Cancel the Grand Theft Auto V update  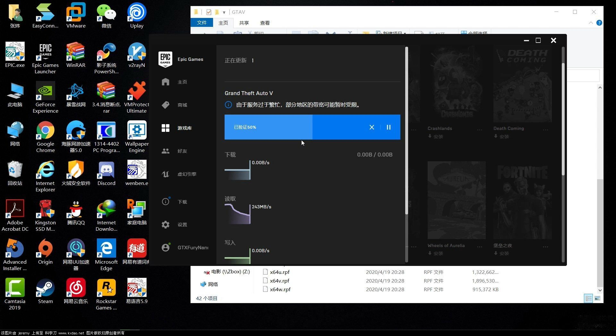tap(372, 127)
